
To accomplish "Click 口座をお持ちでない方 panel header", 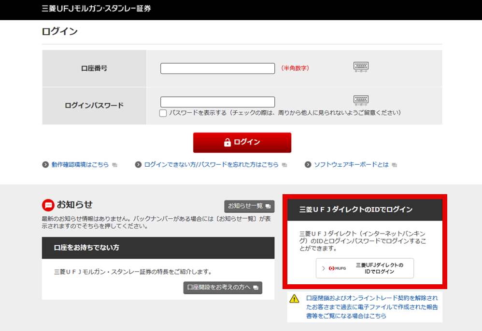I will pos(158,248).
